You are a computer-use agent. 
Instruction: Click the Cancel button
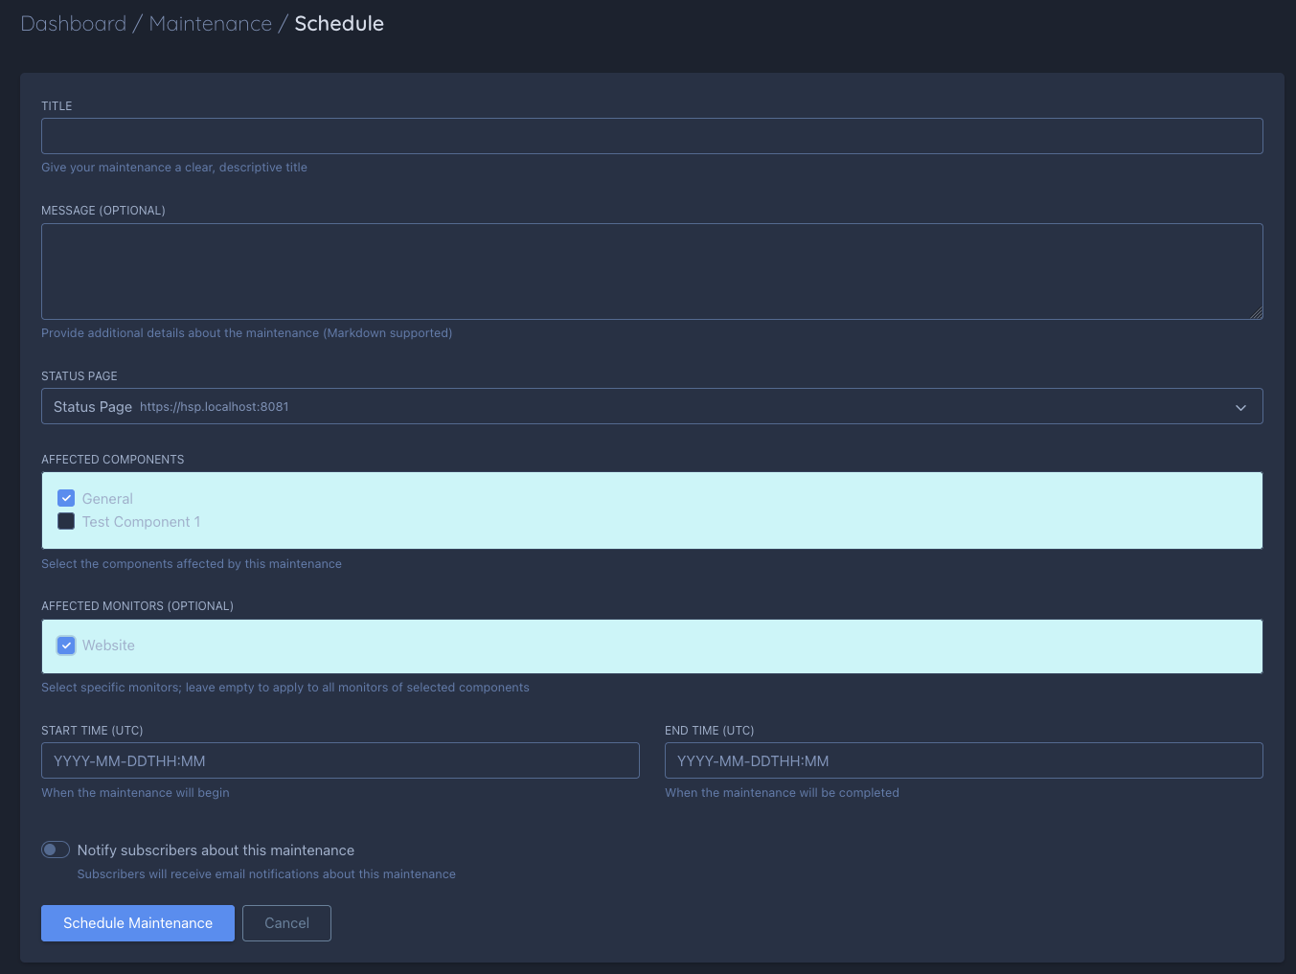pos(286,922)
